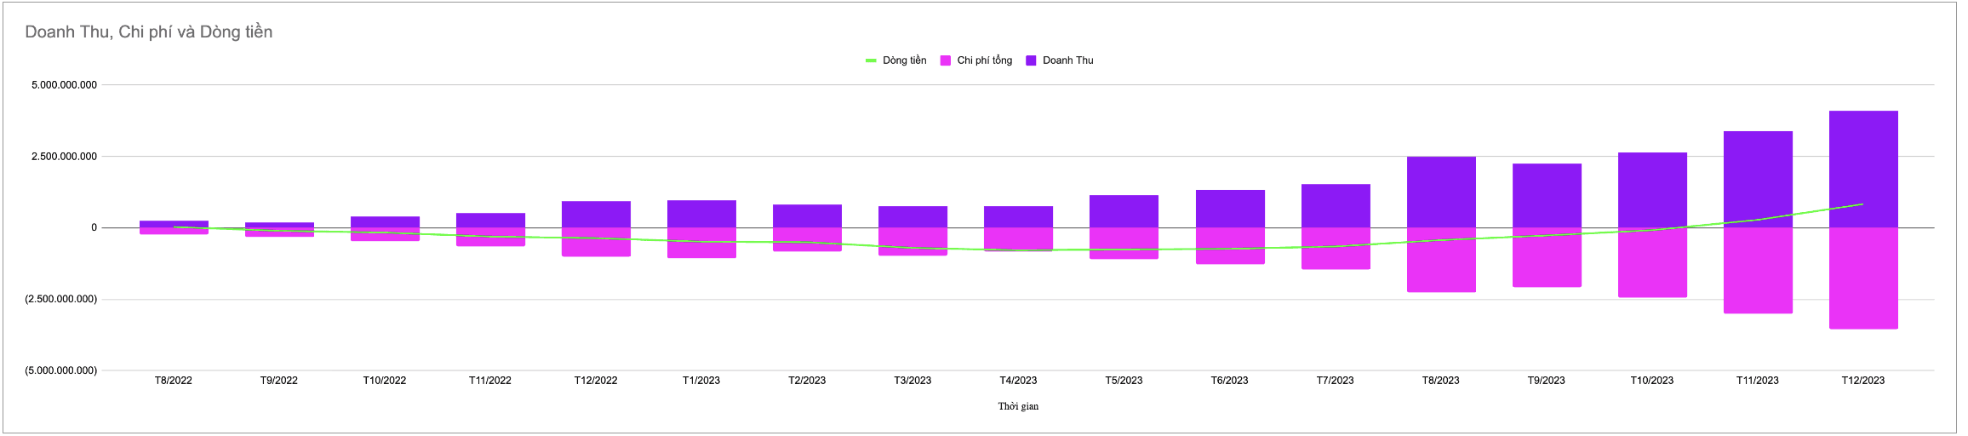Click the T5/2023 axis label
Viewport: 1968px width, 436px height.
(x=1124, y=381)
